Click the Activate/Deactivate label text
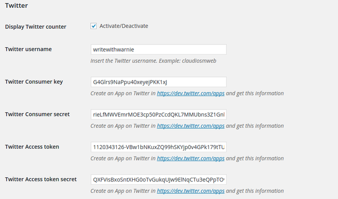338x199 pixels. click(x=124, y=26)
